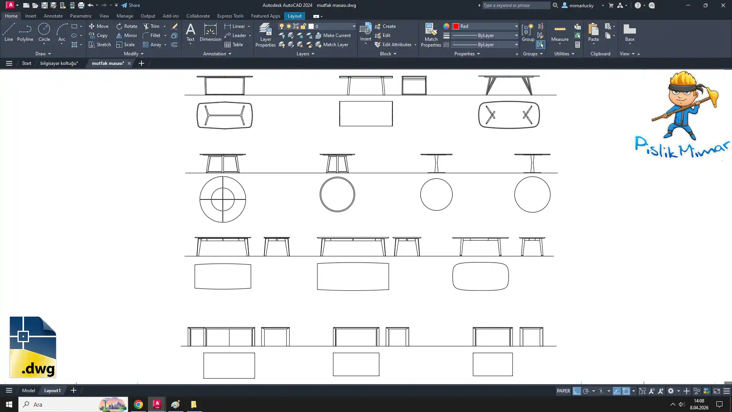Toggle Polar tracking in status bar

(x=586, y=391)
